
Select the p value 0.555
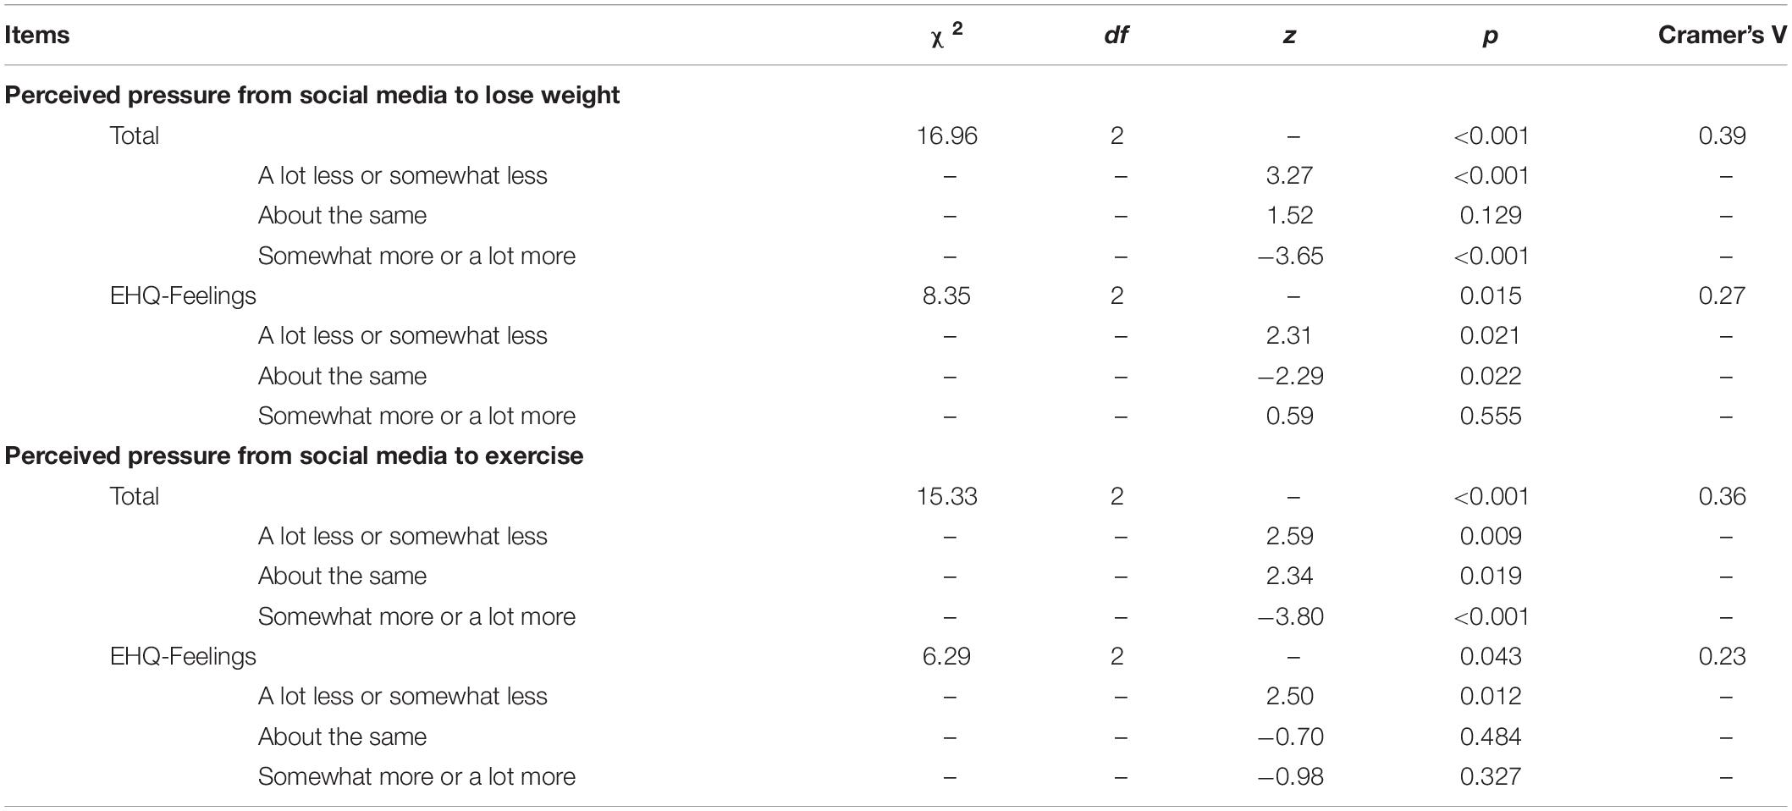[x=1491, y=416]
